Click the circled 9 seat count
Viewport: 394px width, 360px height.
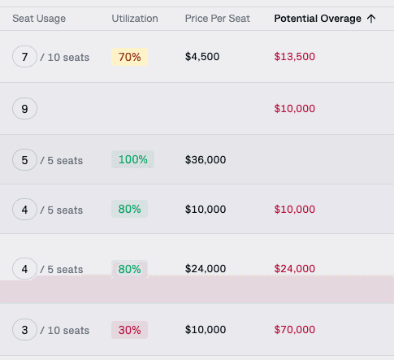point(24,109)
